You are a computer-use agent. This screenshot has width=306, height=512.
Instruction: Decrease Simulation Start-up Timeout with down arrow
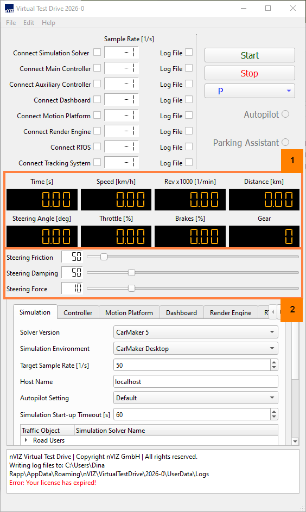pyautogui.click(x=274, y=417)
